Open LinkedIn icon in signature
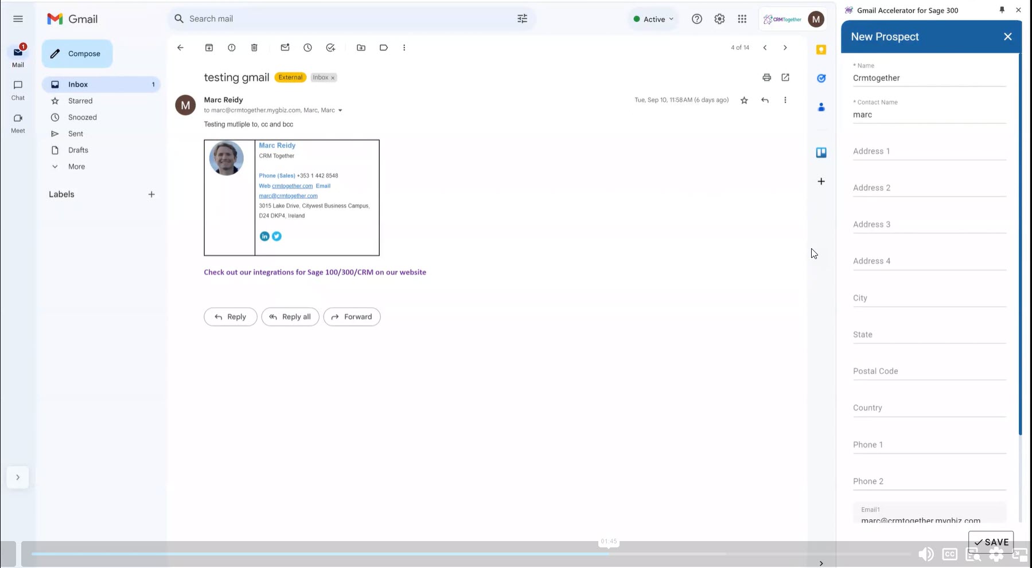Screen dimensions: 1032x568 point(264,236)
